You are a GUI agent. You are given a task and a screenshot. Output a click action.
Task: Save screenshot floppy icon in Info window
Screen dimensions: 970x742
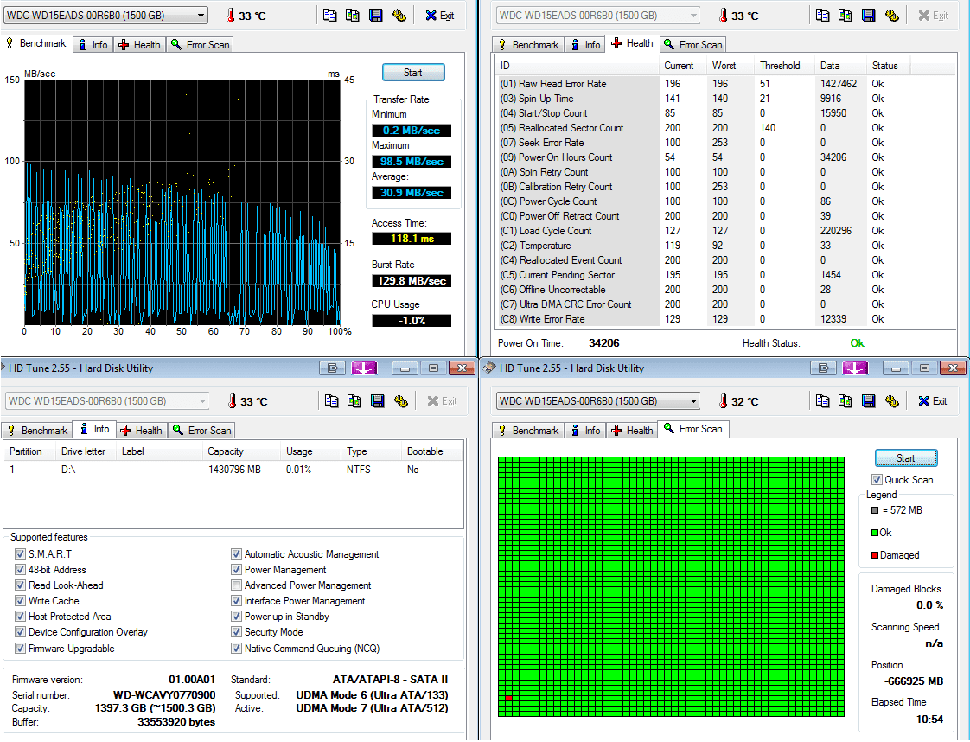pos(377,401)
